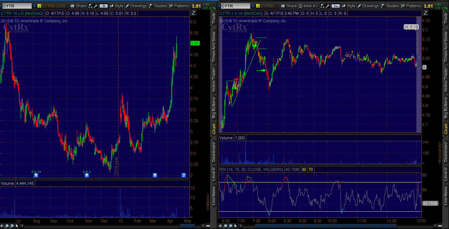Screen dimensions: 449x229
Task: Click left chart CYTR symbol input field
Action: (x=17, y=6)
